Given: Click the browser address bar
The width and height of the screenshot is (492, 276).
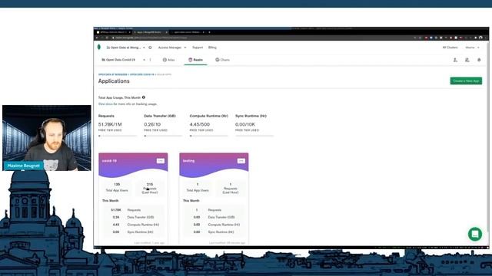Looking at the screenshot, I should tap(261, 38).
